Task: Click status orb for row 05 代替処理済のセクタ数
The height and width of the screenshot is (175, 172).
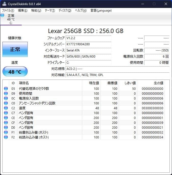Action: (6, 89)
